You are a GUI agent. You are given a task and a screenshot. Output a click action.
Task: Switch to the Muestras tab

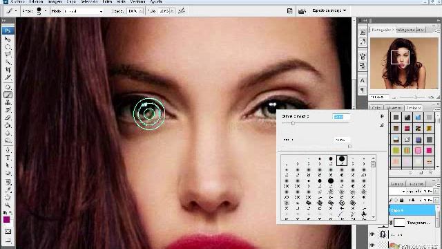(394, 108)
